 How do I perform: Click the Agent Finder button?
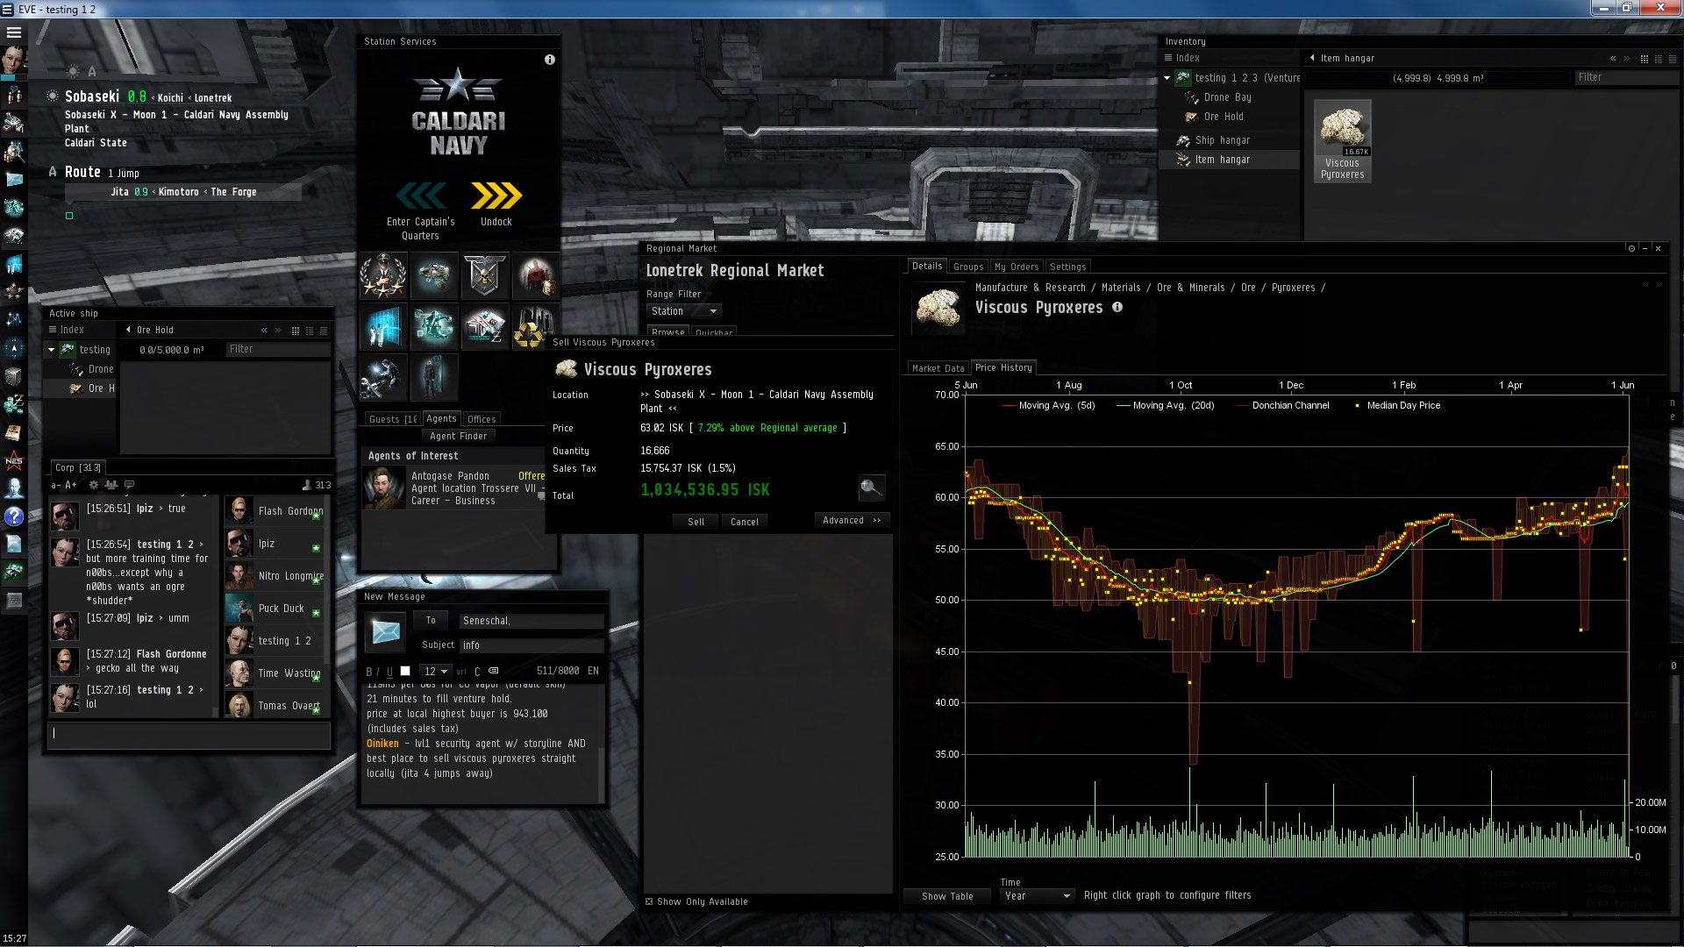pyautogui.click(x=458, y=436)
